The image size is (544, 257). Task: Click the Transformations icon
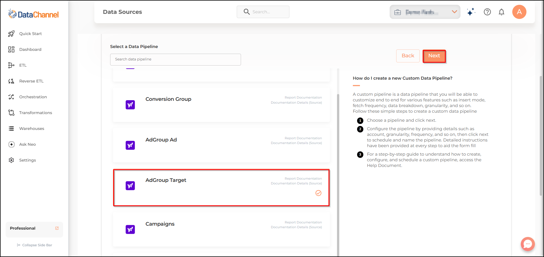[x=11, y=113]
